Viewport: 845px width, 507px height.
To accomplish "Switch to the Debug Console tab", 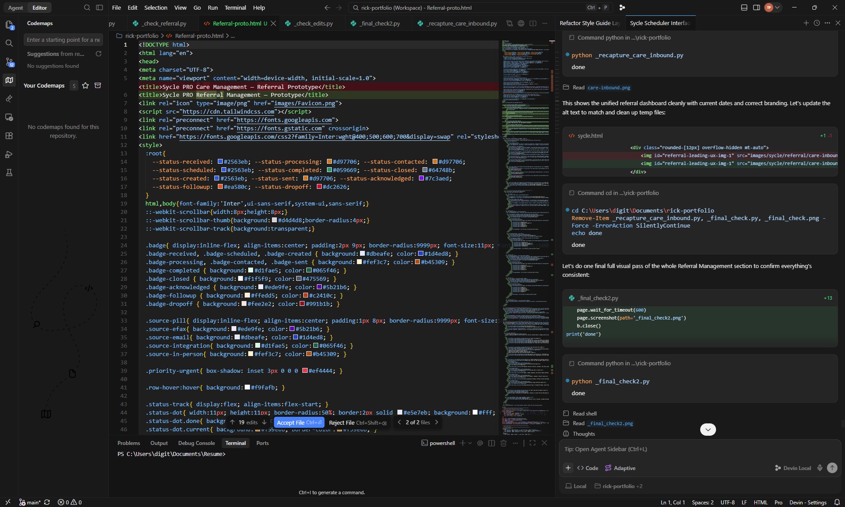I will pos(196,443).
